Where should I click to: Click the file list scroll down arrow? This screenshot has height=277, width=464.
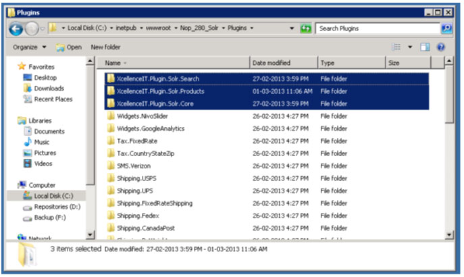[449, 234]
